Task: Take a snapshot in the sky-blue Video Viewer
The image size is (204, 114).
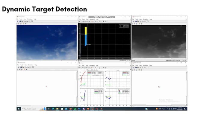Action: point(25,24)
